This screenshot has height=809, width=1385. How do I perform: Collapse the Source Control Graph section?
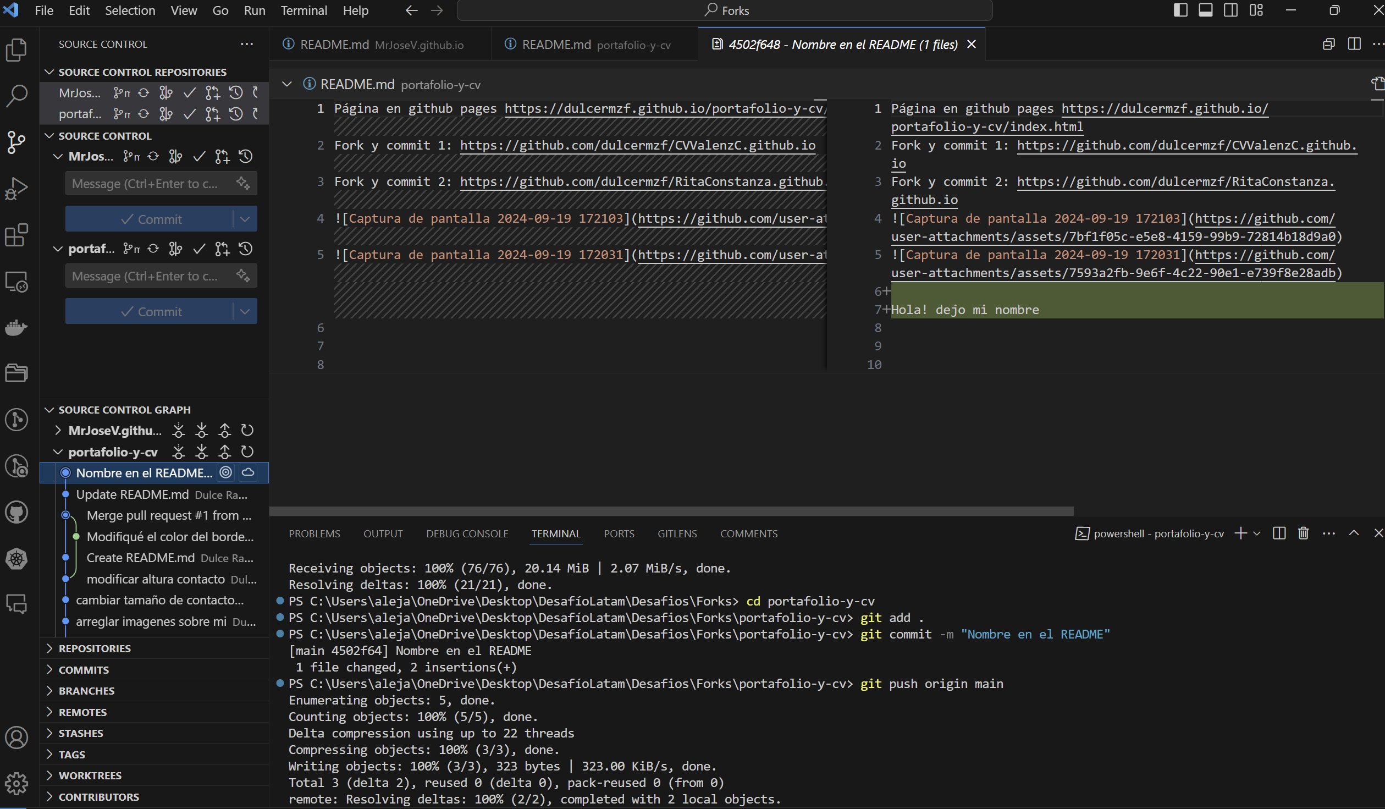(x=49, y=410)
